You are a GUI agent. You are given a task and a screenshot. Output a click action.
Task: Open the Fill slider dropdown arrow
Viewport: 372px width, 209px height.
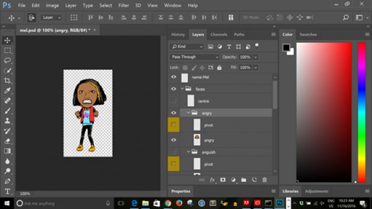[x=255, y=68]
